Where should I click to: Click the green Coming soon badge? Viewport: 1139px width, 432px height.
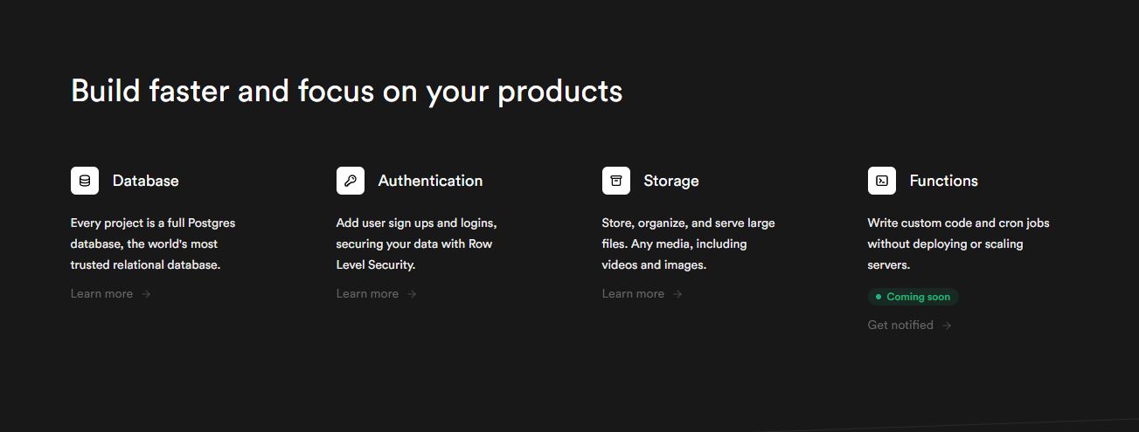coord(913,297)
